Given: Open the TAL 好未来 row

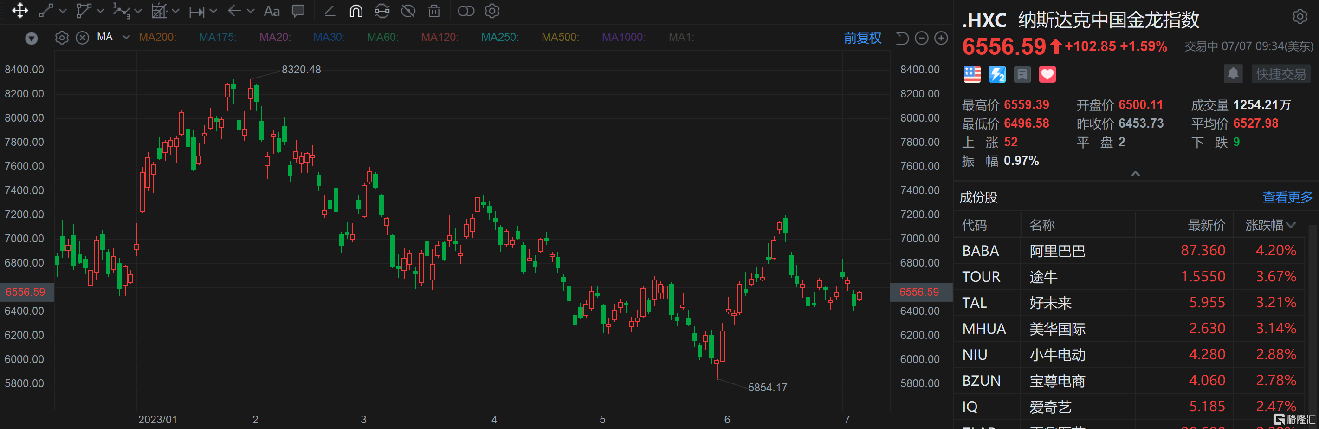Looking at the screenshot, I should pyautogui.click(x=1130, y=303).
